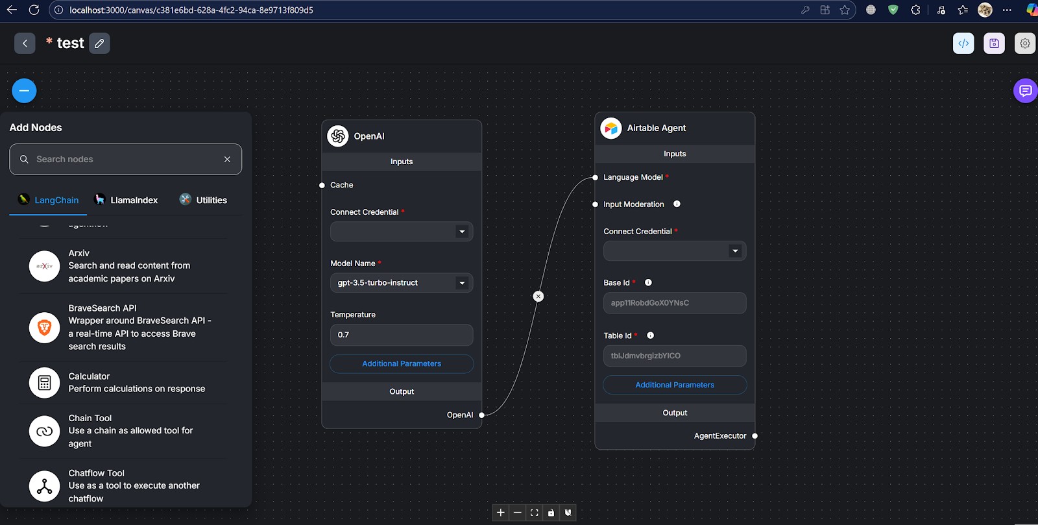
Task: Click the Base Id input field
Action: 675,303
